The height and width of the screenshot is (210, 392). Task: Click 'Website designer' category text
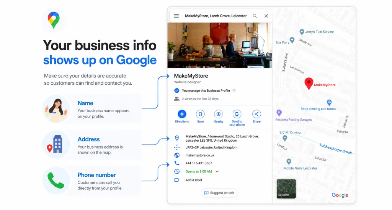(x=187, y=82)
